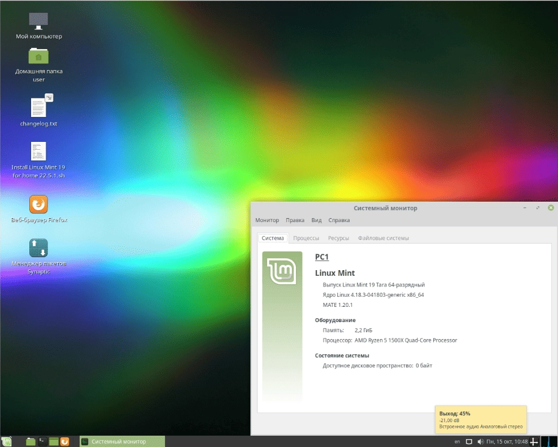Click the AMD Ryzen 5 1500X processor text
Viewport: 558px width, 447px height.
coord(406,340)
